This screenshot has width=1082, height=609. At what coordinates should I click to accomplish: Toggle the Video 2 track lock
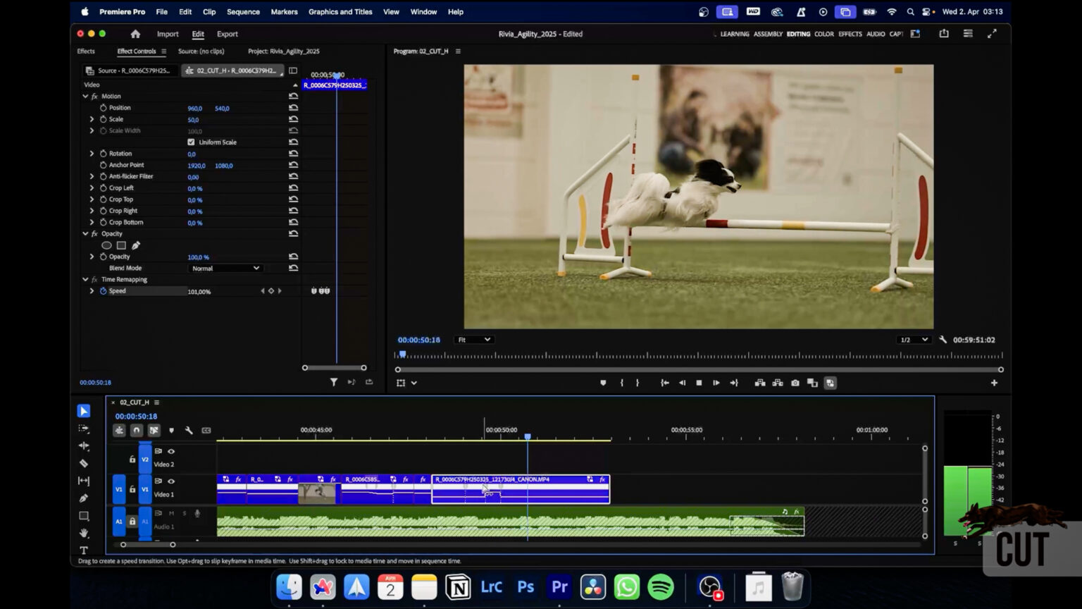[132, 459]
